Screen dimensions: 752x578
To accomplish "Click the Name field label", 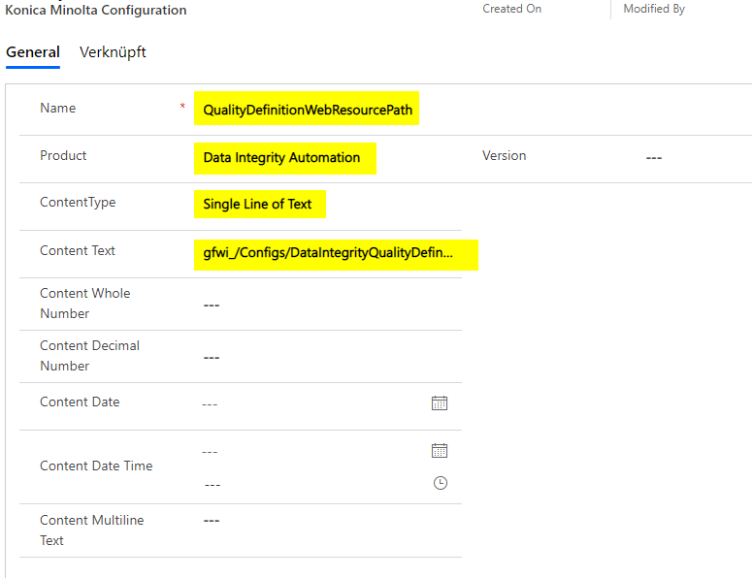I will point(57,108).
